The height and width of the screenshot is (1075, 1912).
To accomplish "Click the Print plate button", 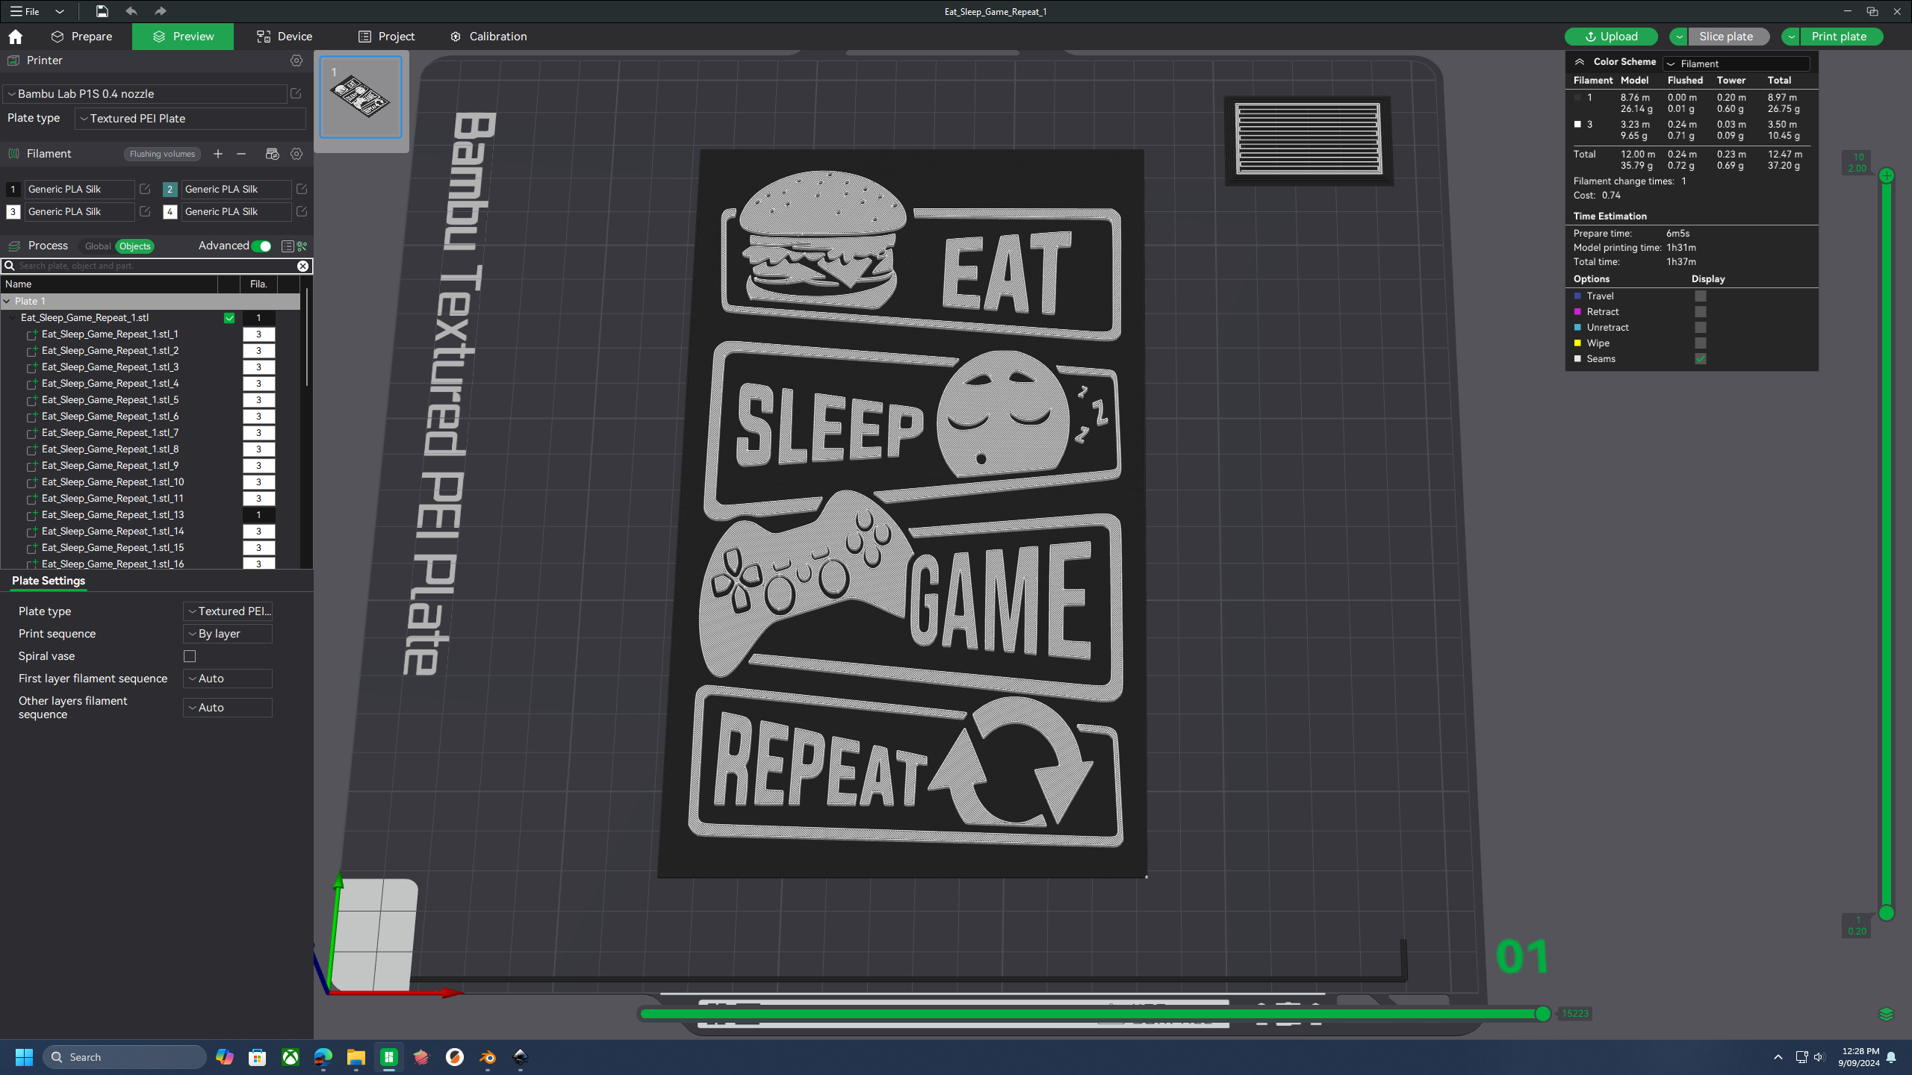I will pyautogui.click(x=1840, y=37).
